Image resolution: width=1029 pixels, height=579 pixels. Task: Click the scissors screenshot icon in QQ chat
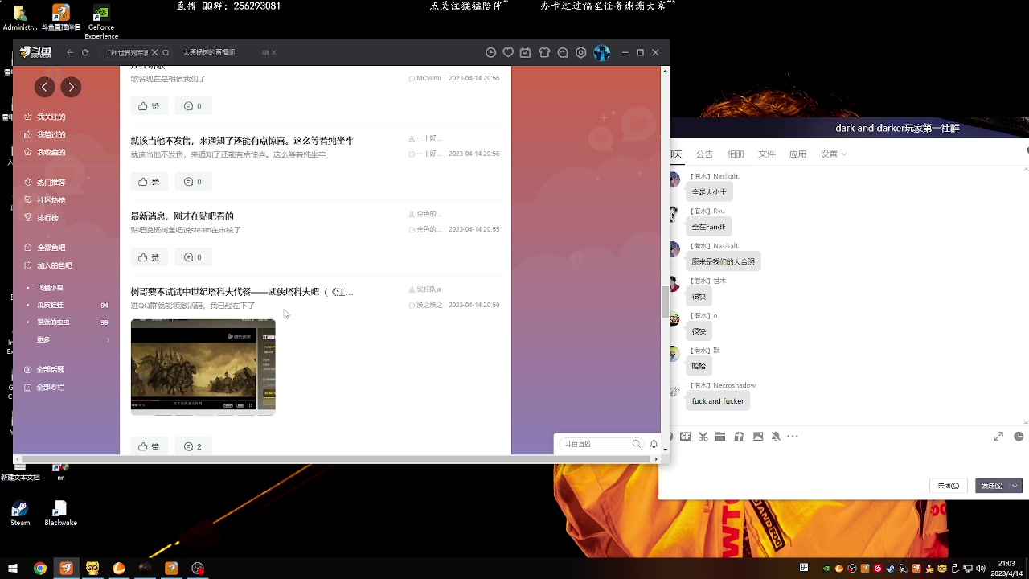(x=703, y=437)
